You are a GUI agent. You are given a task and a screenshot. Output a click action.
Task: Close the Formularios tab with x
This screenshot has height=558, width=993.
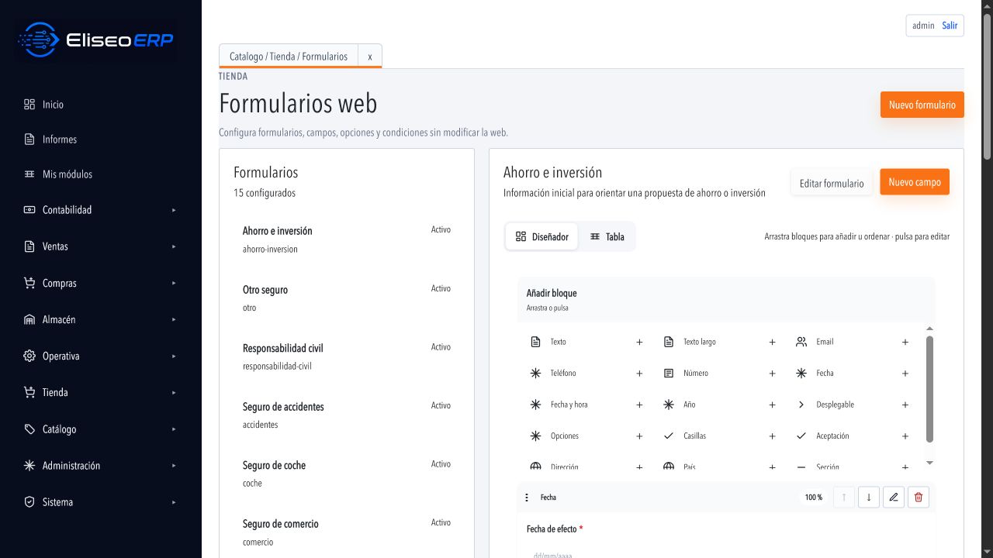370,57
